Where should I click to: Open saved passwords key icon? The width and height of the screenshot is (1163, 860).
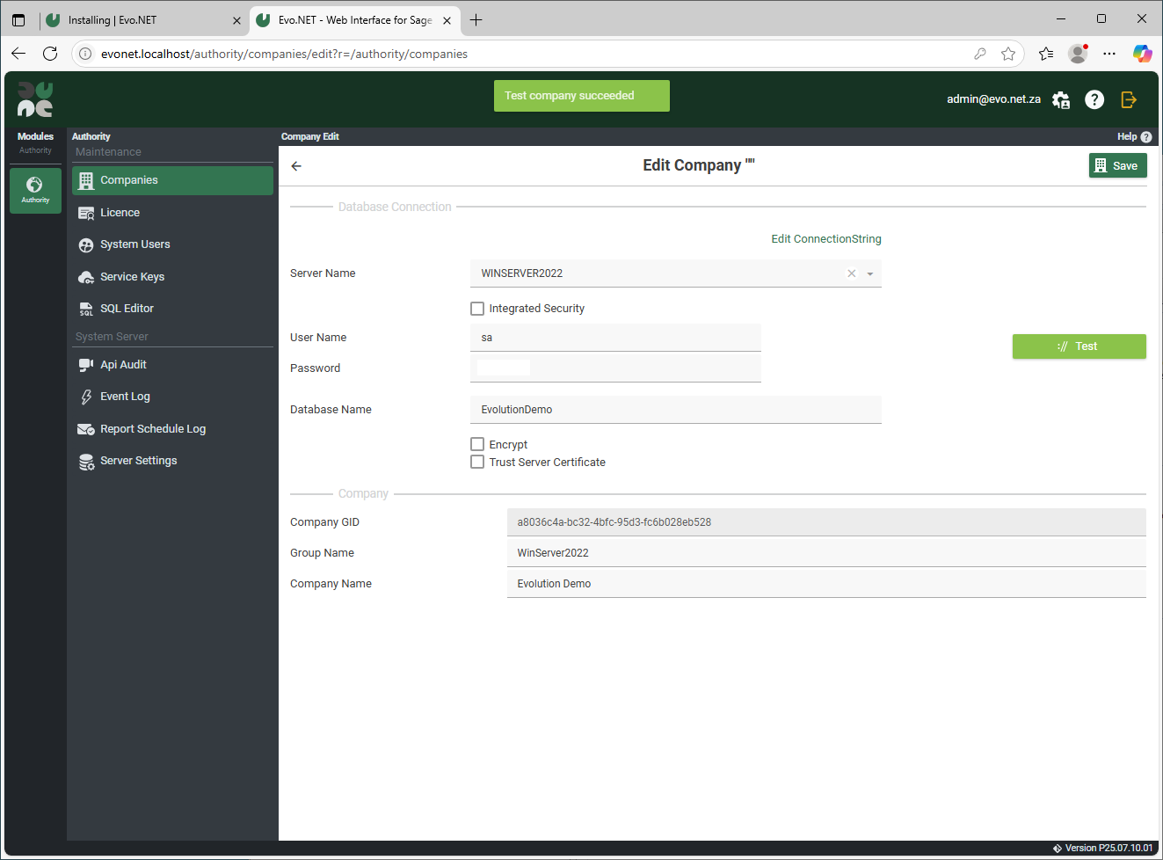tap(980, 54)
